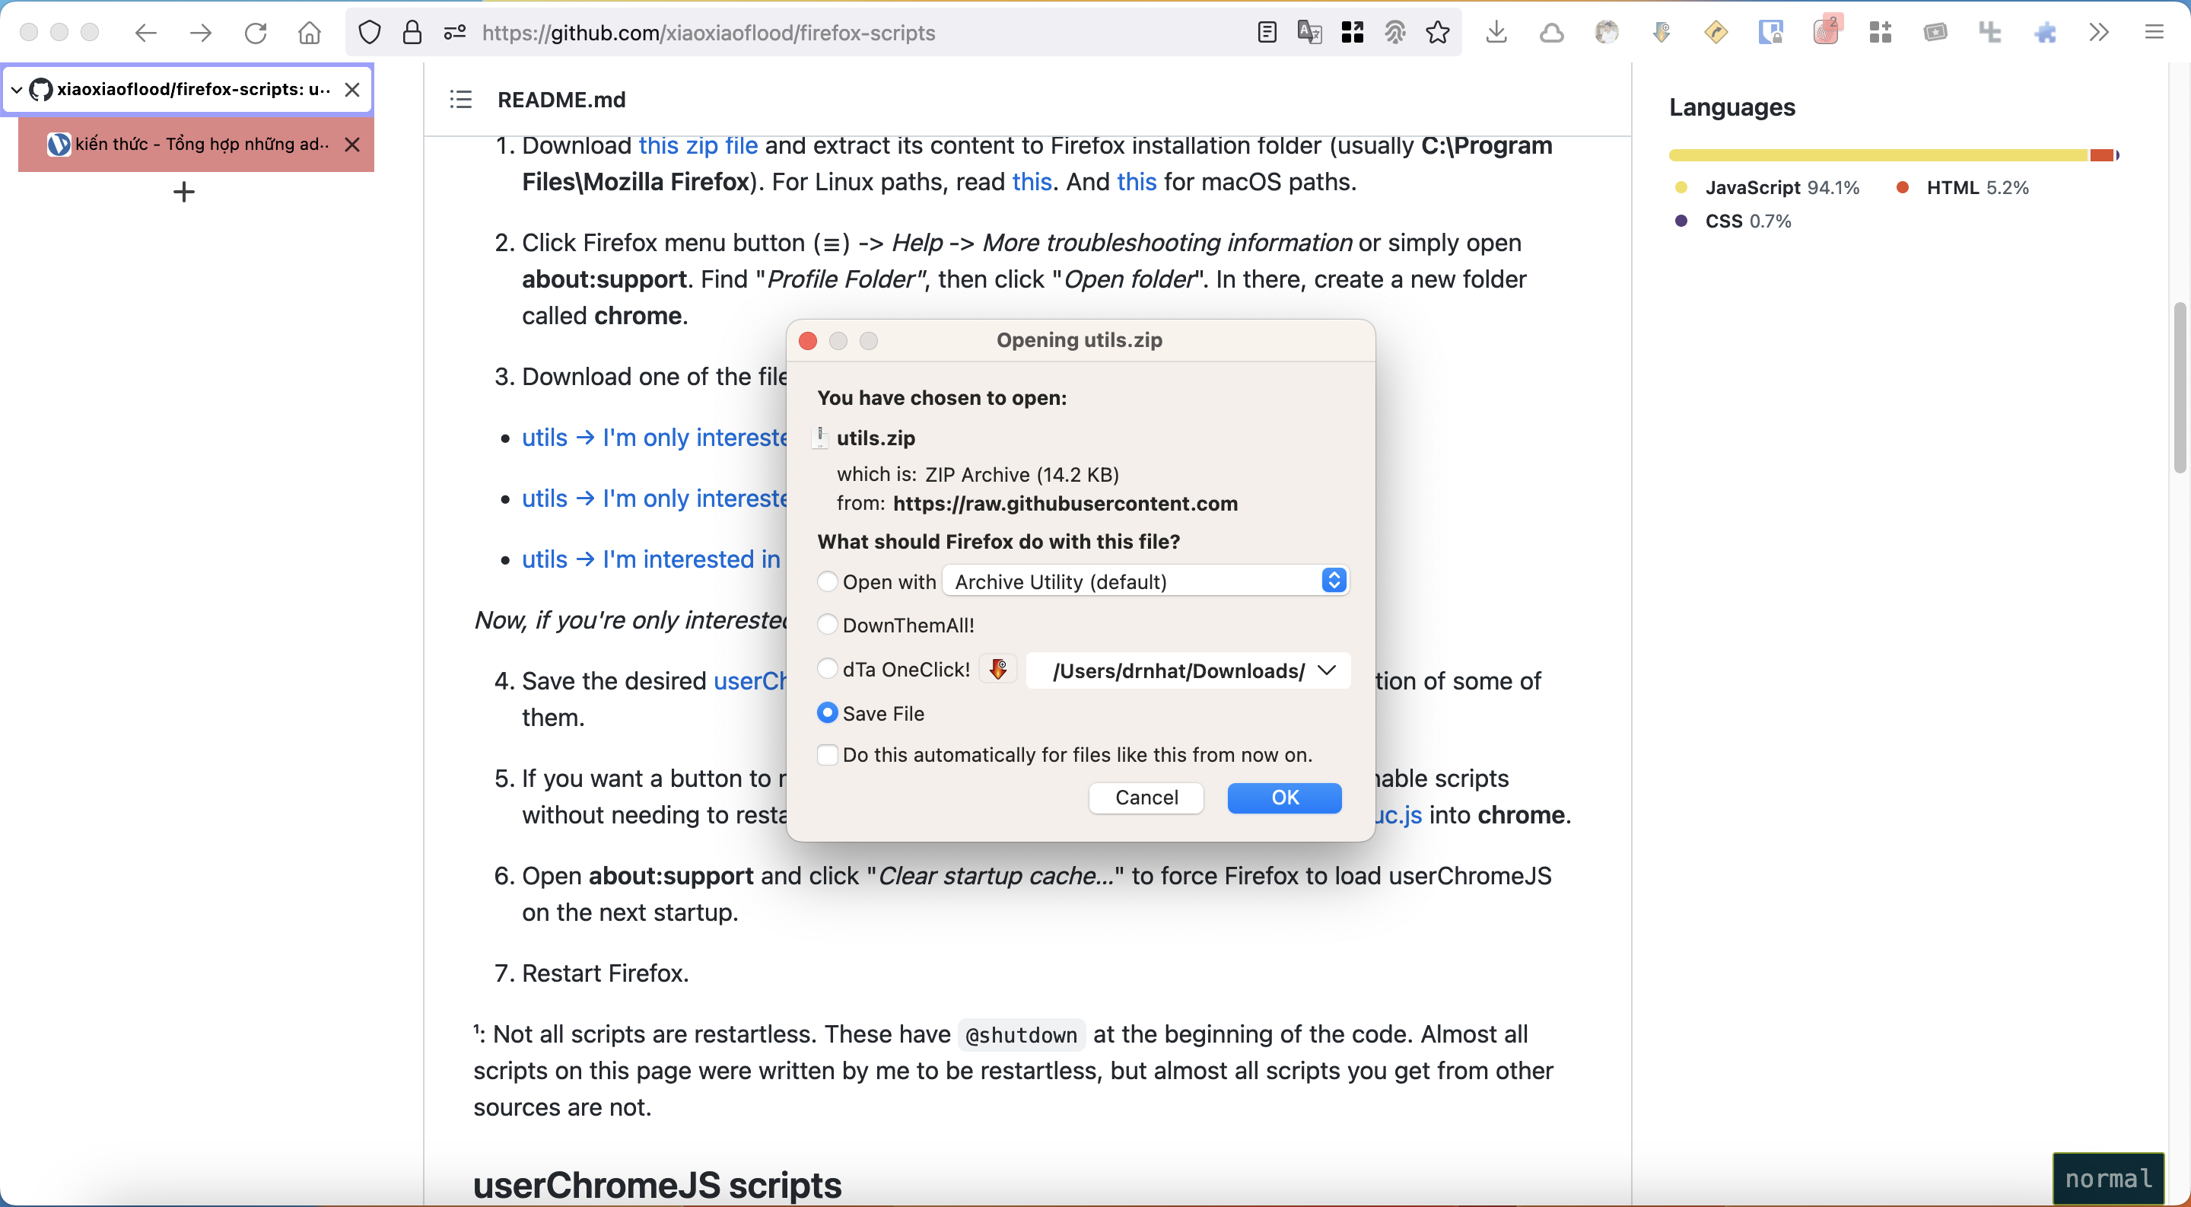Open the Linux paths 'this' link
2191x1207 pixels.
point(1032,182)
